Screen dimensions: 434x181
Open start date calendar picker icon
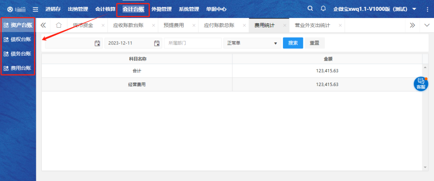[x=97, y=43]
